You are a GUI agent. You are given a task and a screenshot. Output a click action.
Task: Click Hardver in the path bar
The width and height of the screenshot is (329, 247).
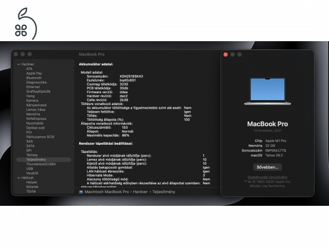tap(140, 192)
